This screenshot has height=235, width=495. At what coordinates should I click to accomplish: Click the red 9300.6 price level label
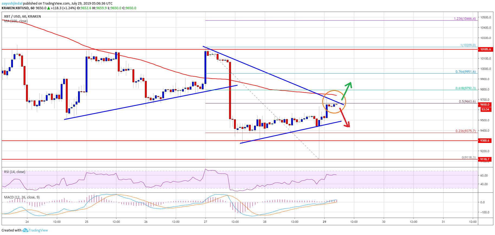pyautogui.click(x=485, y=141)
